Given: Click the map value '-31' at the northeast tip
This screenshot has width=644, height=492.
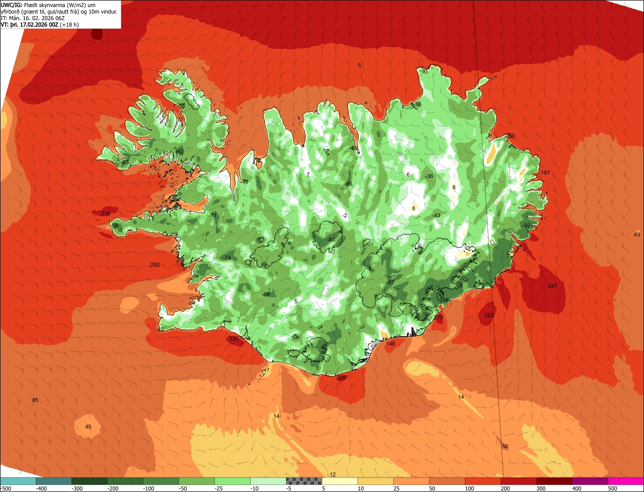Looking at the screenshot, I should [424, 71].
